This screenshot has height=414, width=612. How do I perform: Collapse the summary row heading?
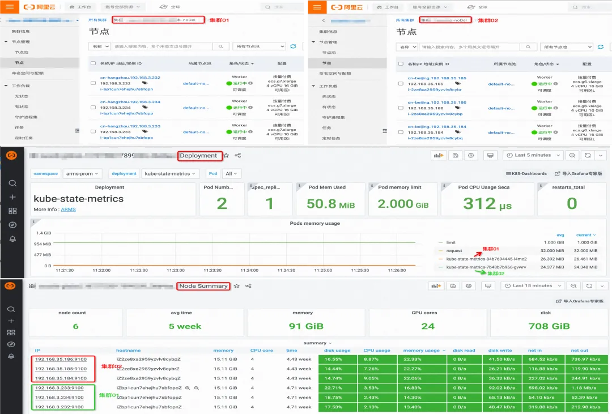click(x=317, y=343)
